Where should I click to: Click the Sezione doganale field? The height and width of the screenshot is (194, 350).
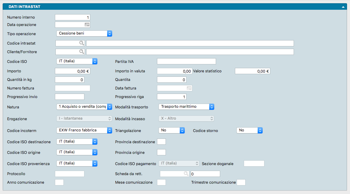tap(254, 164)
